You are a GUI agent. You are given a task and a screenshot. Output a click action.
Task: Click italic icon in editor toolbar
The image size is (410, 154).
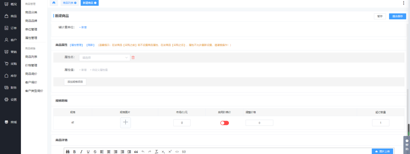(81, 151)
